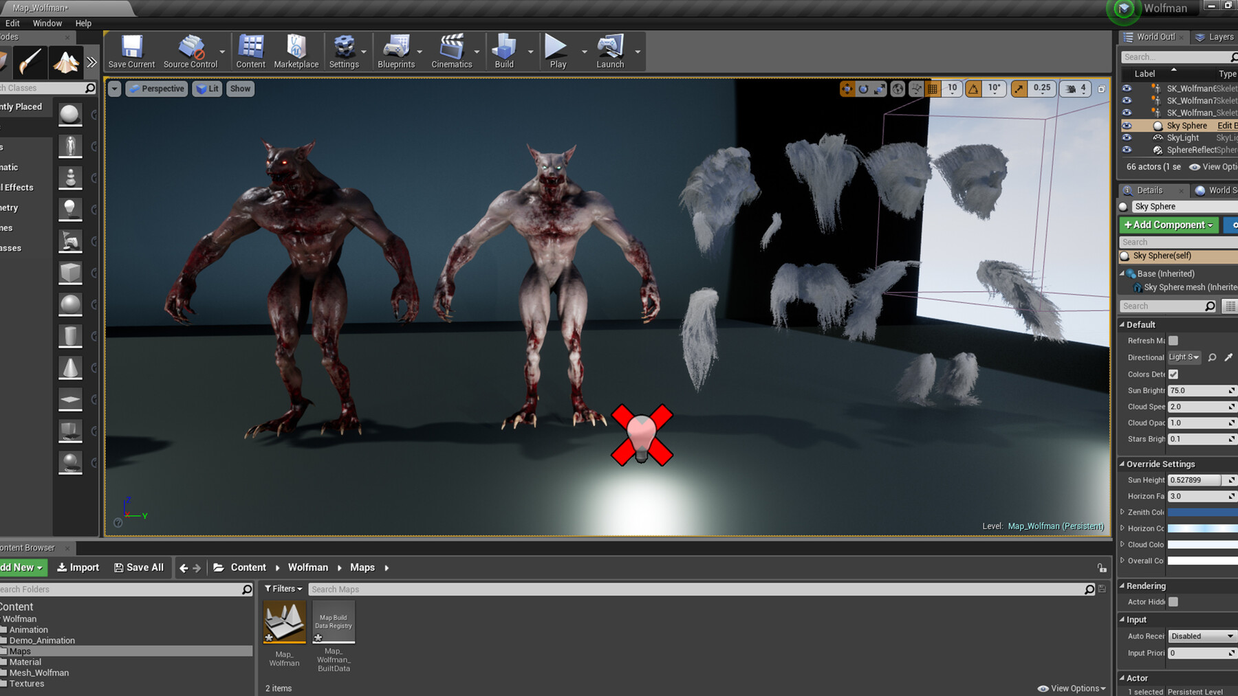This screenshot has width=1238, height=696.
Task: Open the Blueprints toolbar icon
Action: pyautogui.click(x=396, y=52)
